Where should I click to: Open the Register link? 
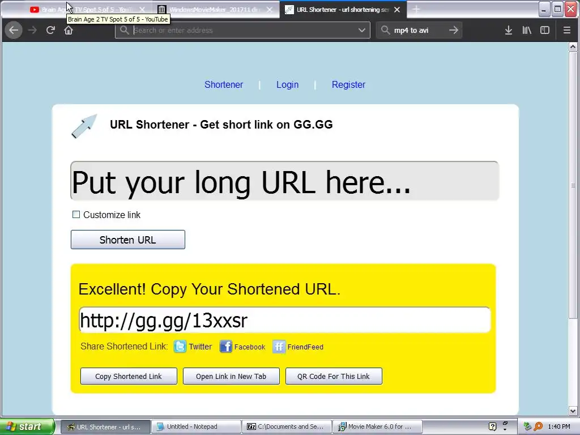[x=348, y=85]
